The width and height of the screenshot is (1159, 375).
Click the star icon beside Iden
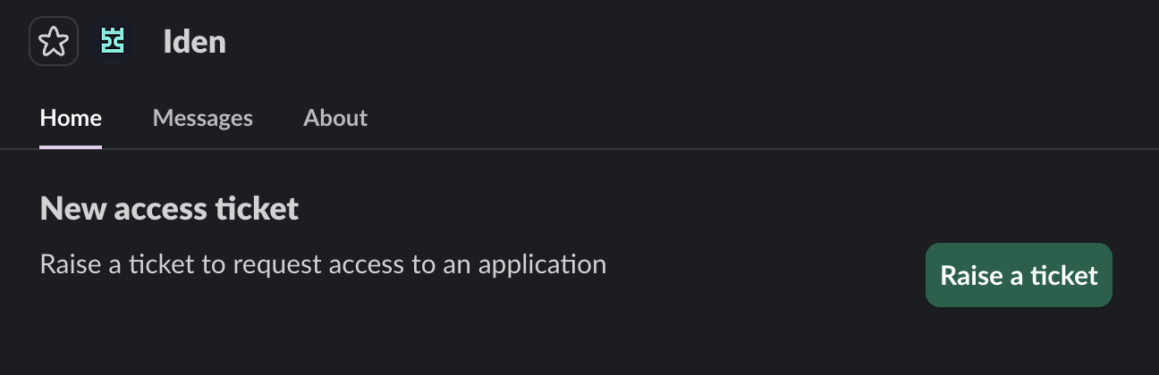(54, 41)
